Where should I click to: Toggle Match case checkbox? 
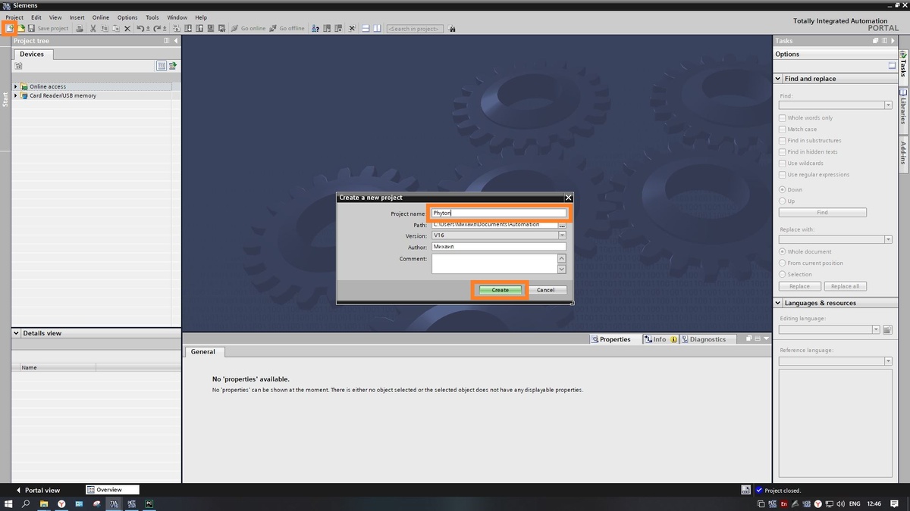tap(783, 129)
